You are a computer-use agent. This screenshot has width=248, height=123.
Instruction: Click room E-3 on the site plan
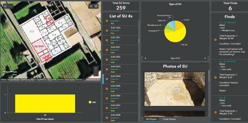60,23
